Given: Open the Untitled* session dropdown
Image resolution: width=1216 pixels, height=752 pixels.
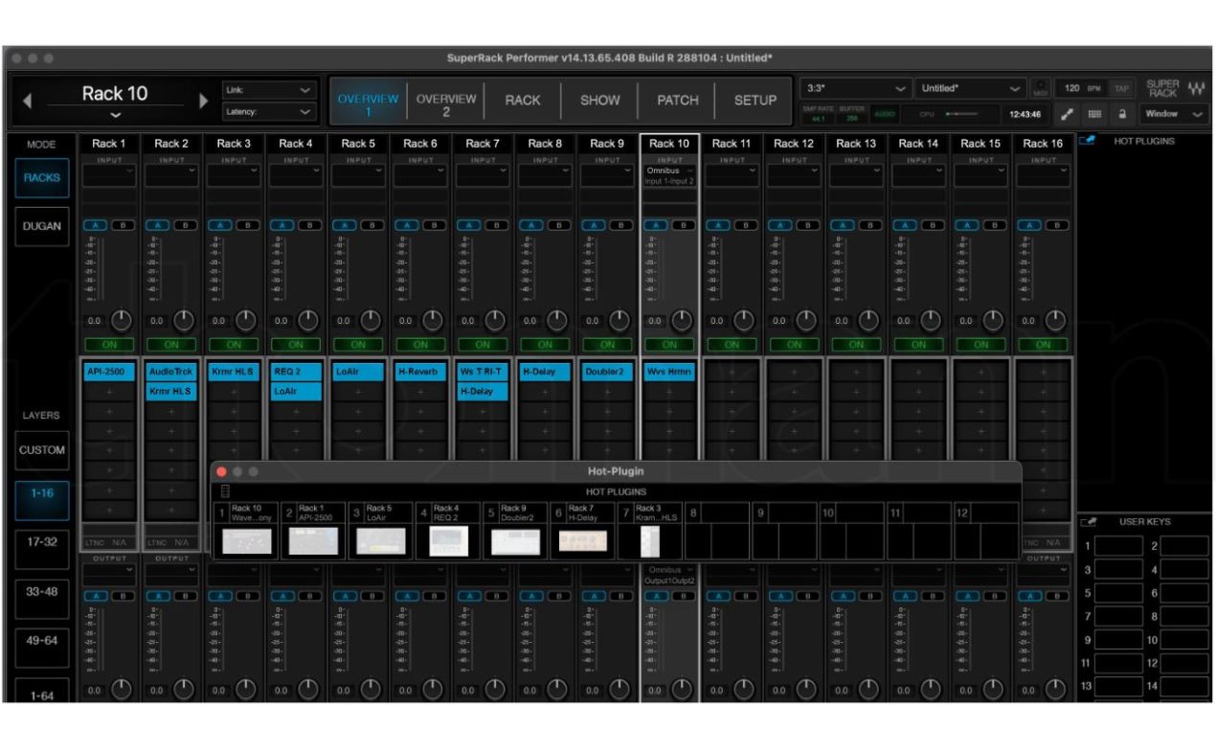Looking at the screenshot, I should point(972,88).
